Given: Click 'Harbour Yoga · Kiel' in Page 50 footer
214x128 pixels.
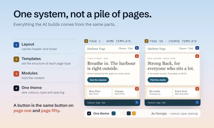Looking at the screenshot, I should tap(156, 103).
